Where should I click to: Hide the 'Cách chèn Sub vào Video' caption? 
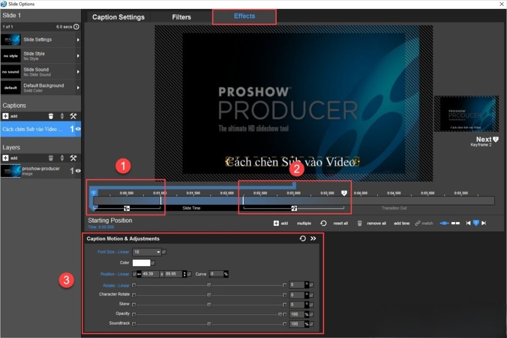tap(79, 129)
